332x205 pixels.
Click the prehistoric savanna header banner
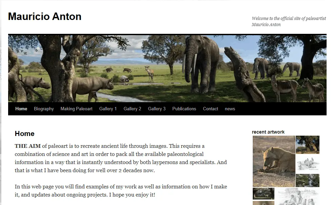[x=167, y=68]
